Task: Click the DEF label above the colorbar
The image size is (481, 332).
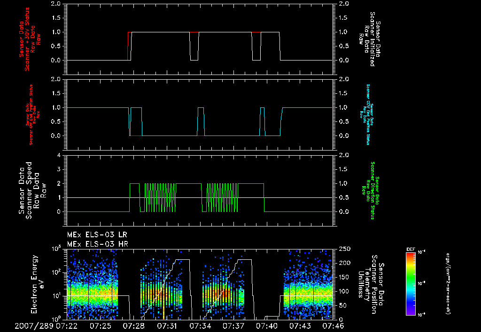Action: (411, 249)
